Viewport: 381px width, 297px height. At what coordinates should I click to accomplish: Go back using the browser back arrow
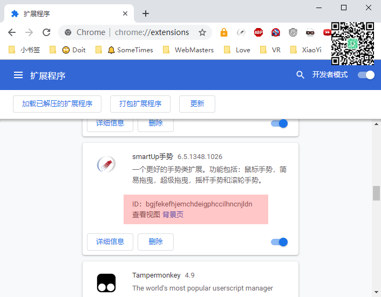point(12,32)
